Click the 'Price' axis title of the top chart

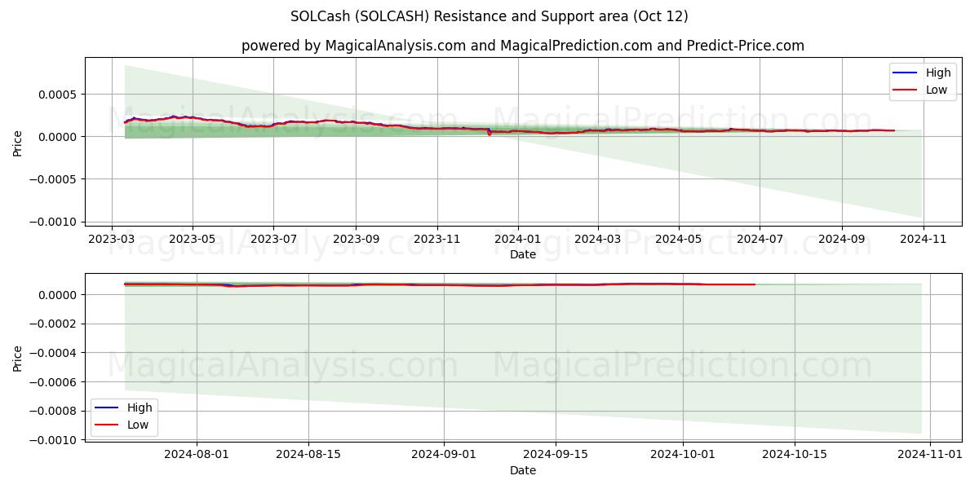pyautogui.click(x=18, y=143)
